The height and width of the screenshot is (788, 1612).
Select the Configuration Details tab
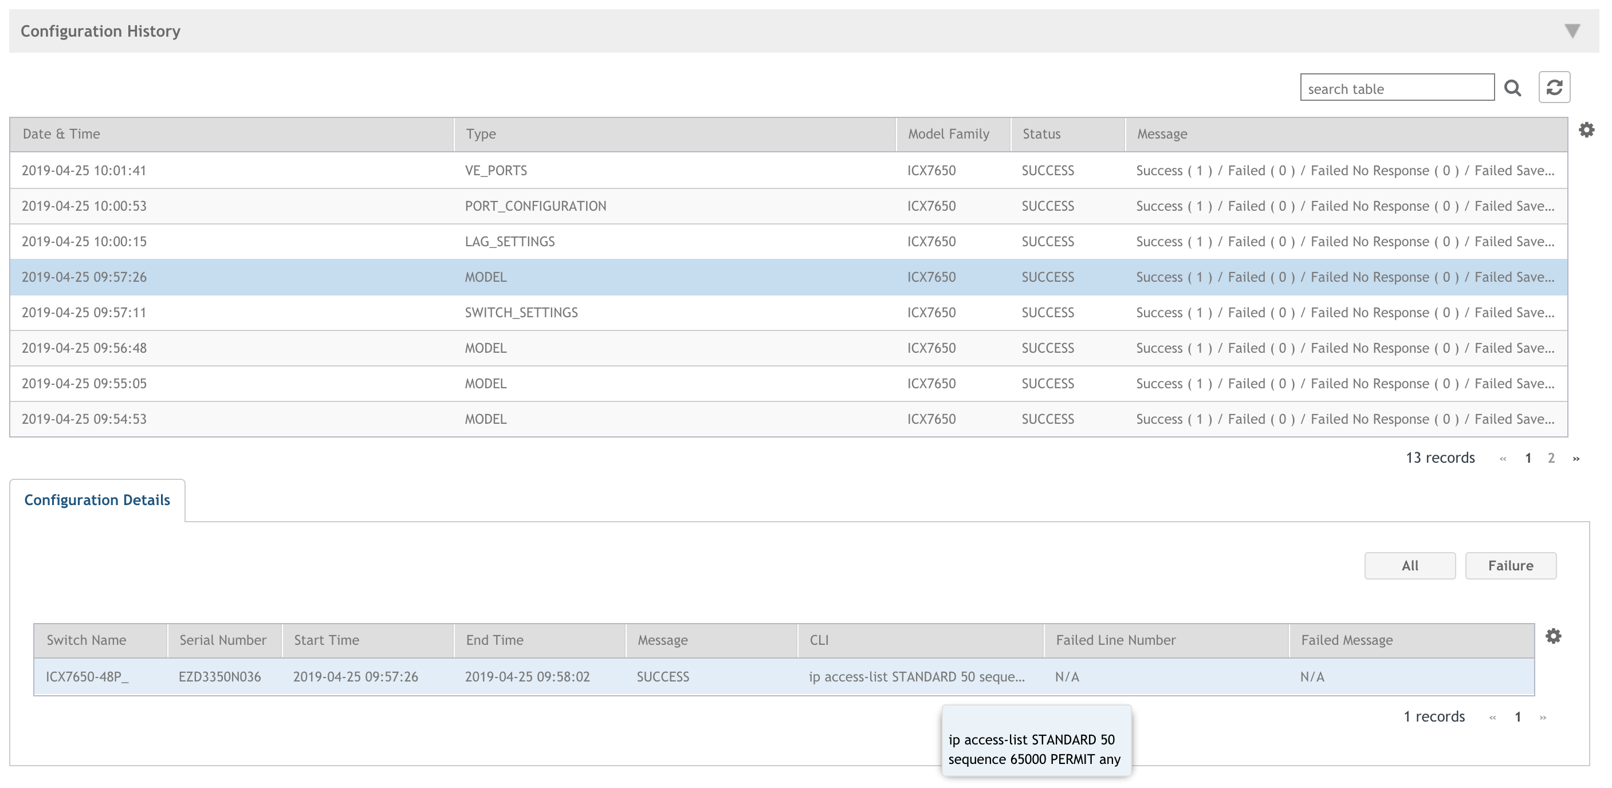point(97,500)
